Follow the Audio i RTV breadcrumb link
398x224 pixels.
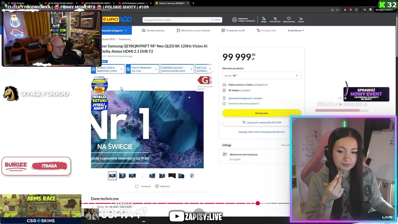tap(109, 39)
